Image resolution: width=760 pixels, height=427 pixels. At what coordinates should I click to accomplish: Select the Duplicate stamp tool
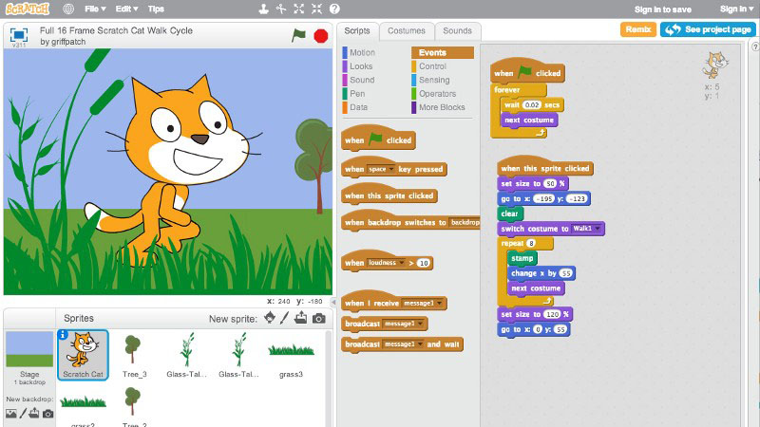(x=264, y=9)
